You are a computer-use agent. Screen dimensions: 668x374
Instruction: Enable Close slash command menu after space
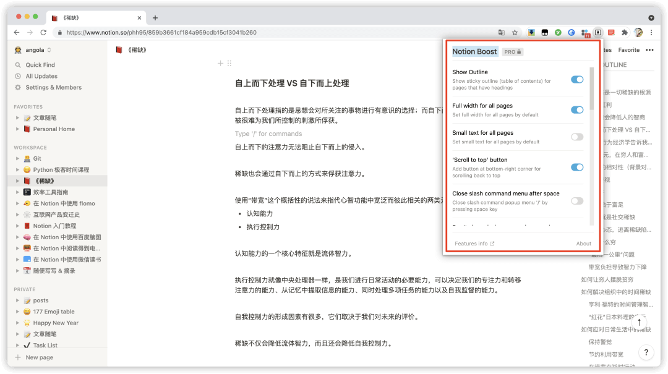tap(577, 201)
